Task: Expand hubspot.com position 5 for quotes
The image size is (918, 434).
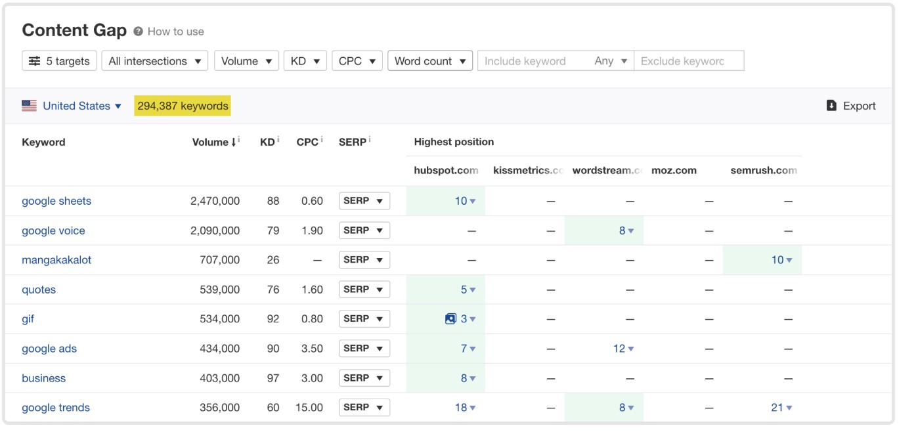Action: (x=468, y=290)
